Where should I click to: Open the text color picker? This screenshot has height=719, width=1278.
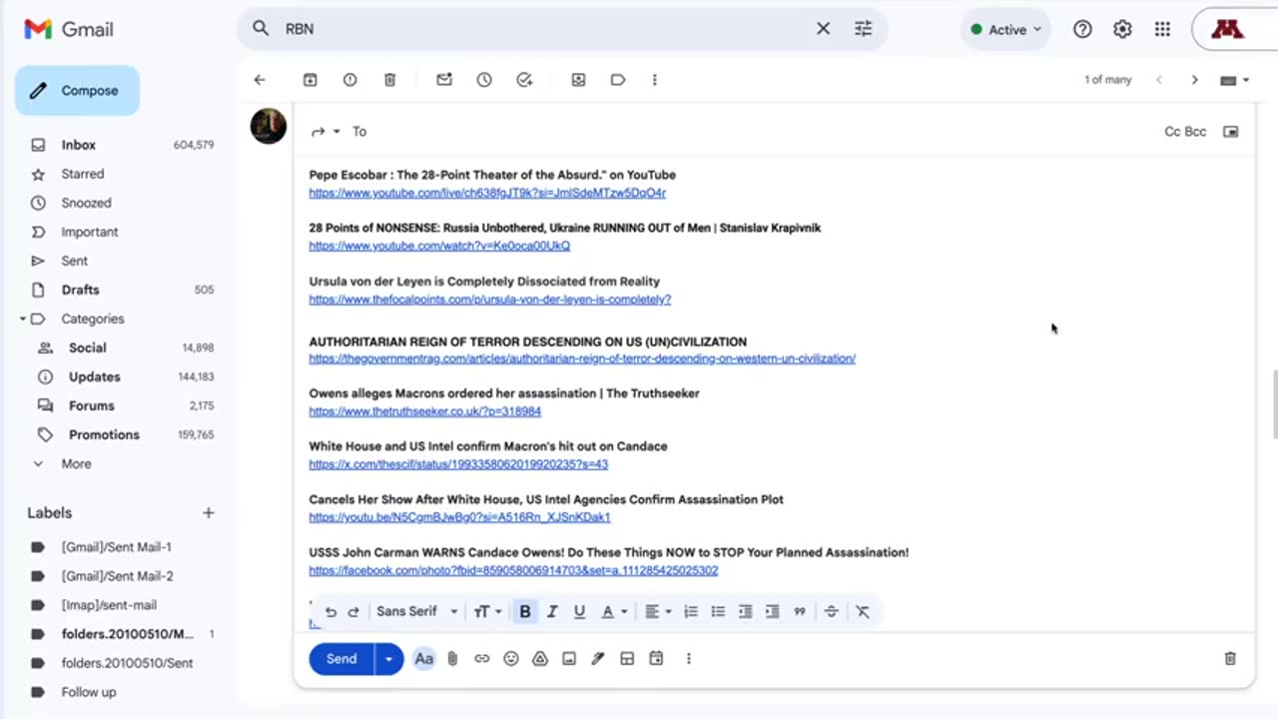click(613, 612)
